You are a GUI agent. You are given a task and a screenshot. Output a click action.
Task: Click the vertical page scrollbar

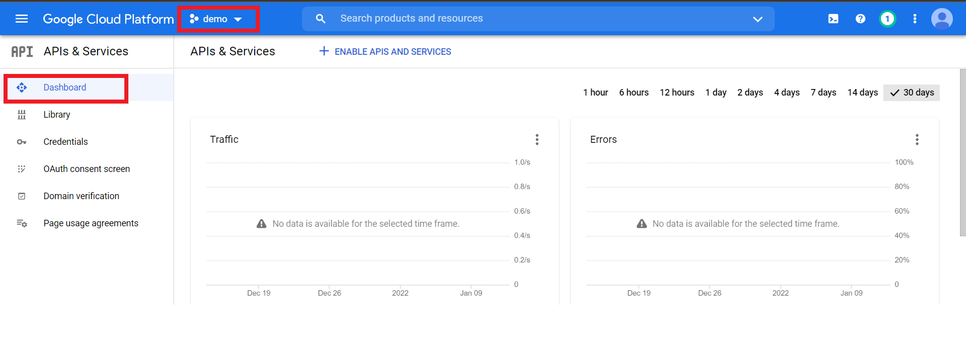962,152
